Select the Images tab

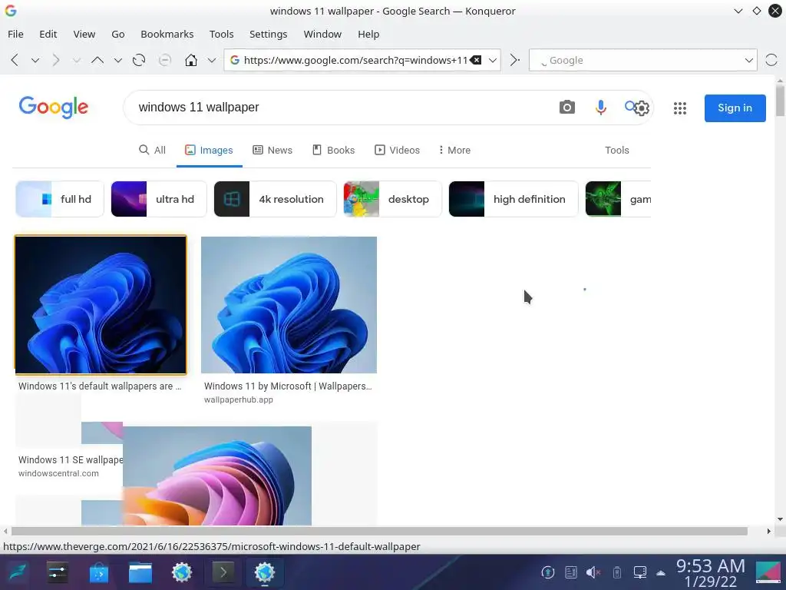[209, 150]
